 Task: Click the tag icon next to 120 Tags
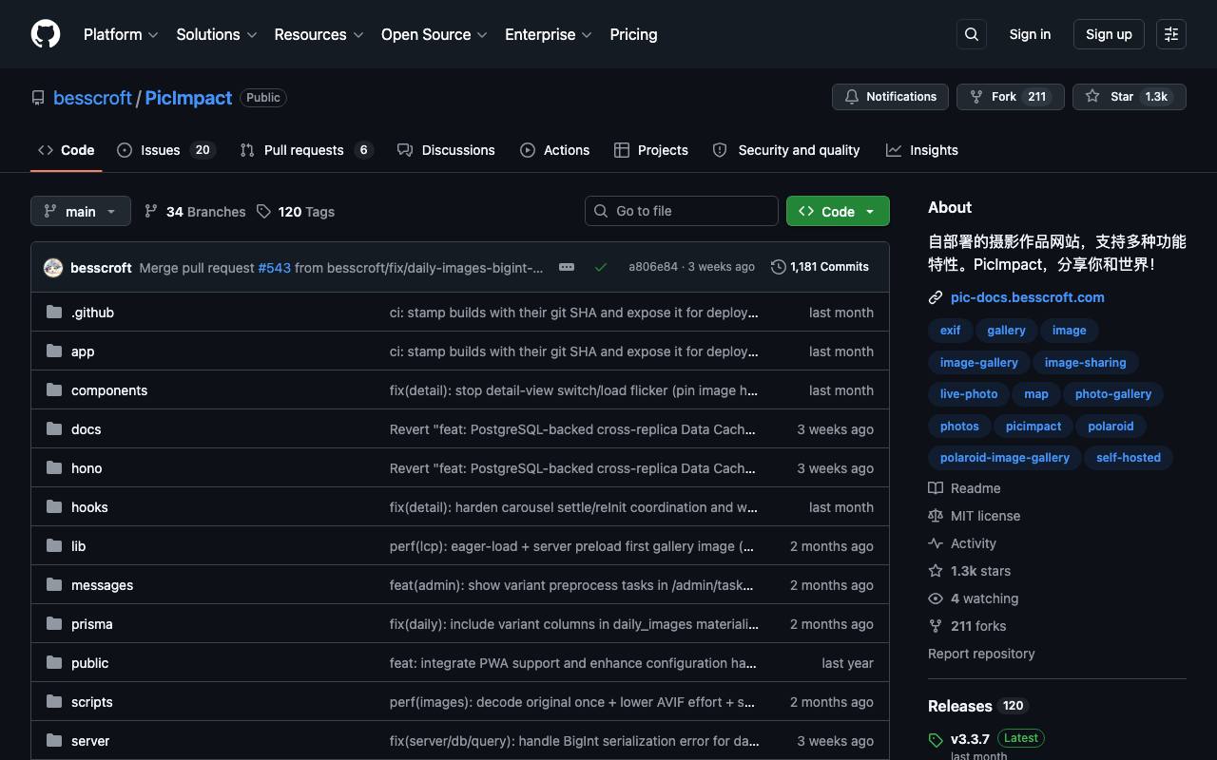[263, 211]
